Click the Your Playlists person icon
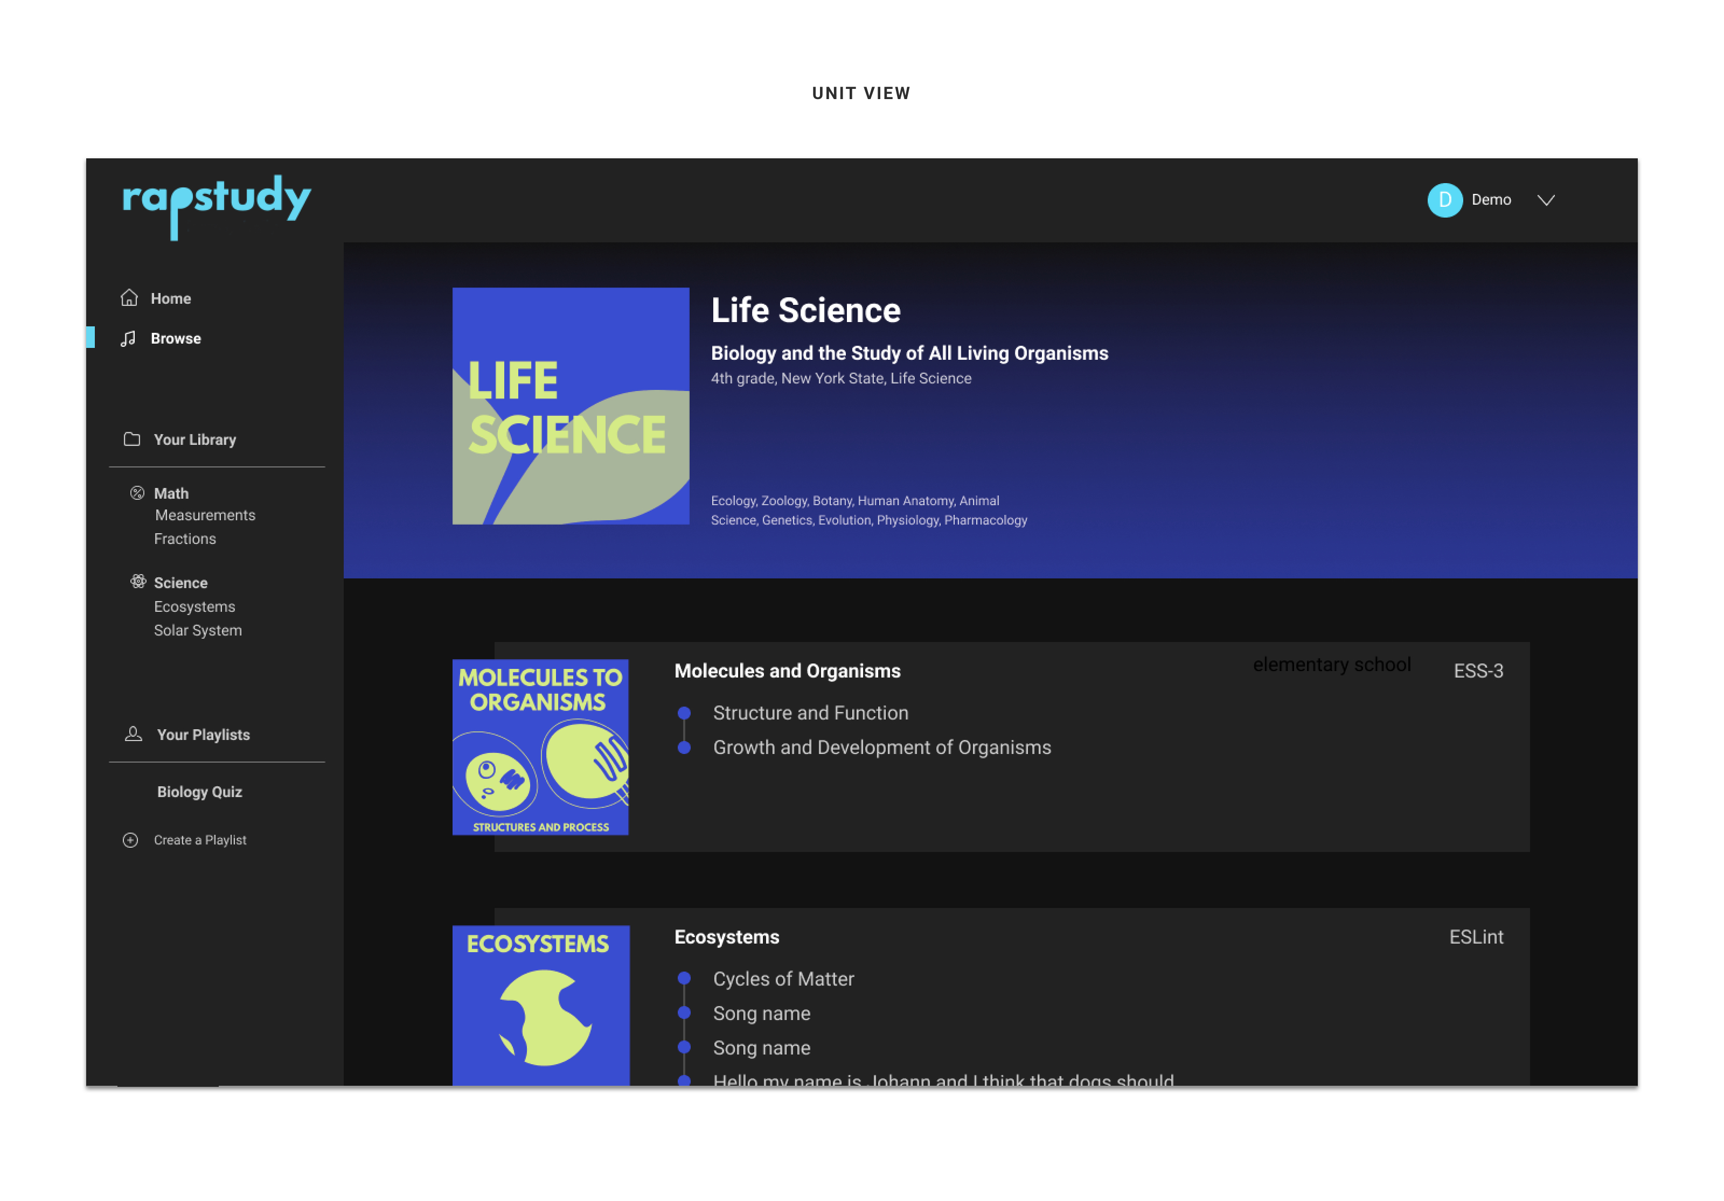1724x1201 pixels. pos(134,734)
